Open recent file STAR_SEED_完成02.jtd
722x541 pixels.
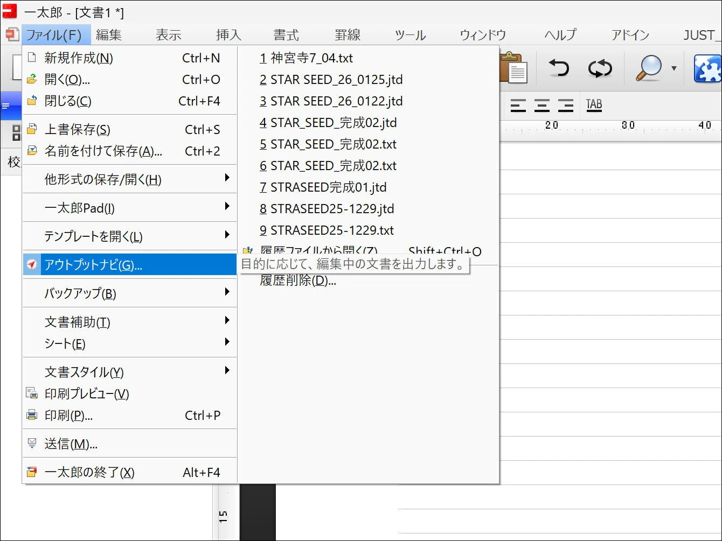[369, 122]
